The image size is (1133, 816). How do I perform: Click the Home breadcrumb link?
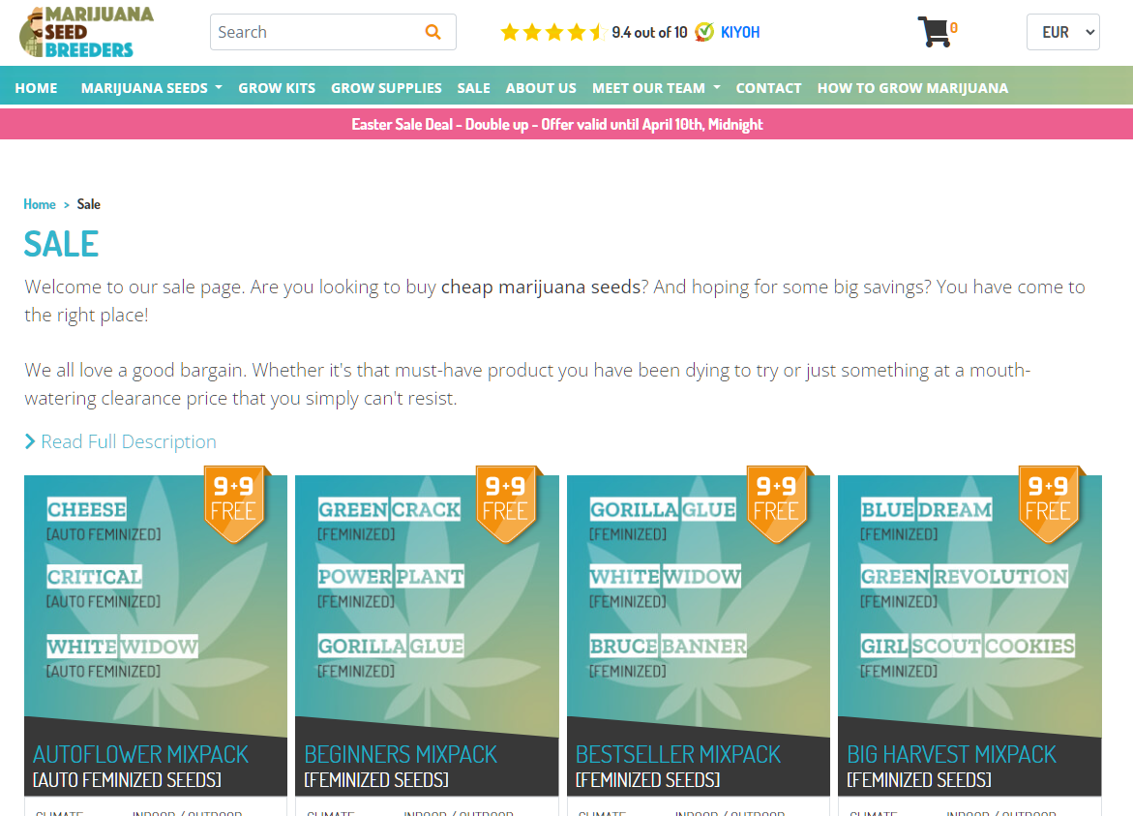point(40,204)
